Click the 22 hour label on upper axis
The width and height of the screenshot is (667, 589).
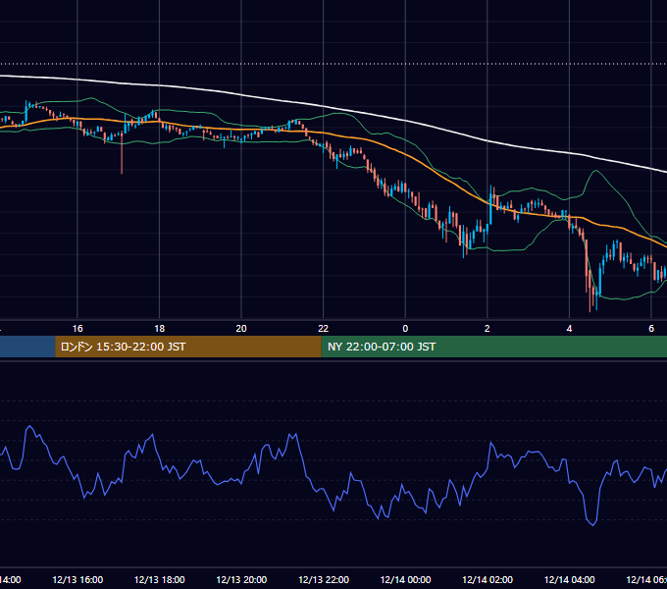pos(324,328)
